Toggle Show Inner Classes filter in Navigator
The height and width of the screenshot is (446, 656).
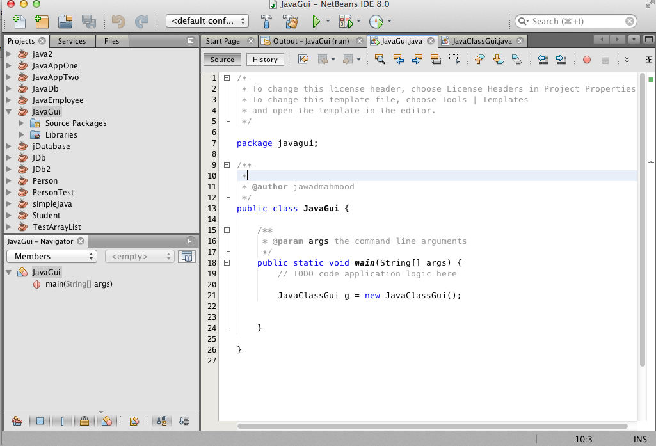107,421
